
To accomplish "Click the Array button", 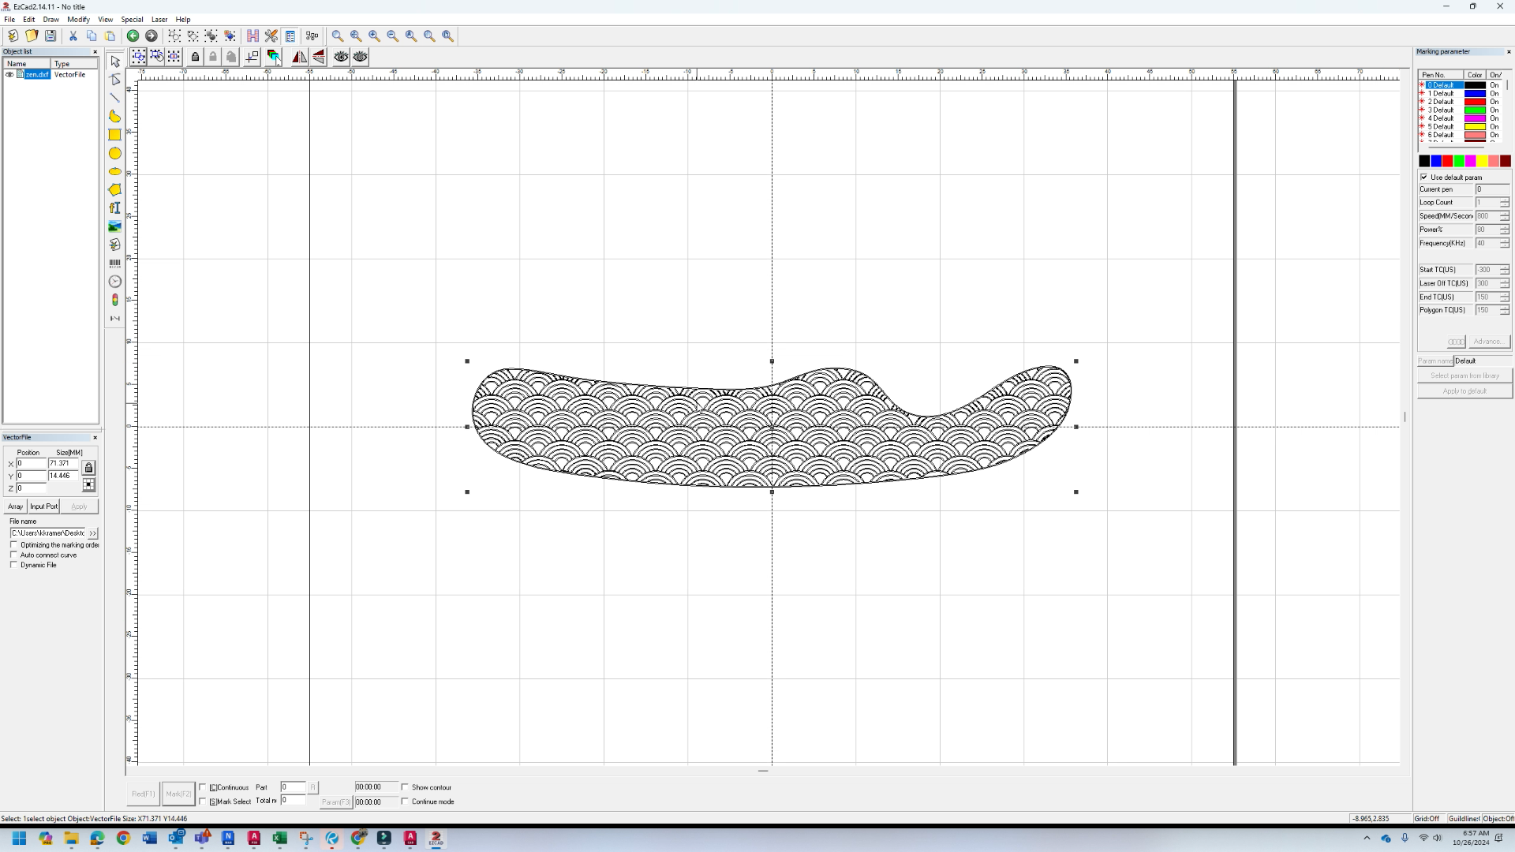I will click(x=15, y=506).
